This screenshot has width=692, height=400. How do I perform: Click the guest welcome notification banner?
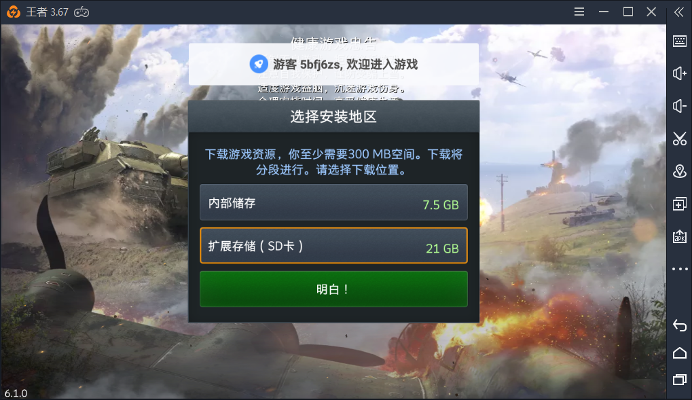coord(333,65)
